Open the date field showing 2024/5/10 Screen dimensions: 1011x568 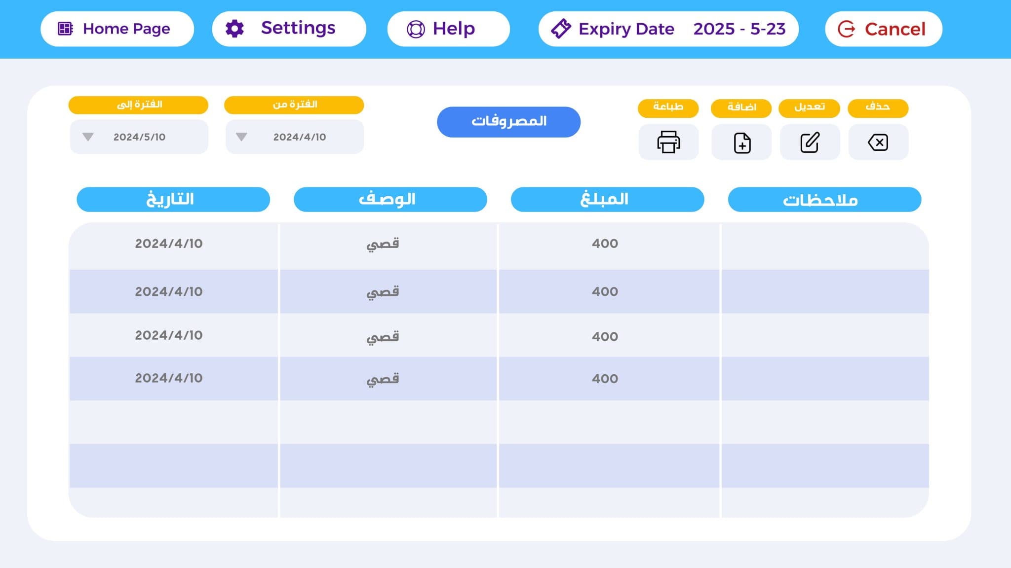click(x=140, y=137)
